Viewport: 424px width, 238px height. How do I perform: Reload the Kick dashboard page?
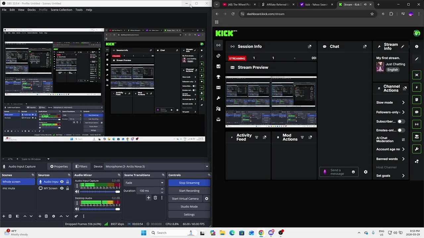point(233,14)
